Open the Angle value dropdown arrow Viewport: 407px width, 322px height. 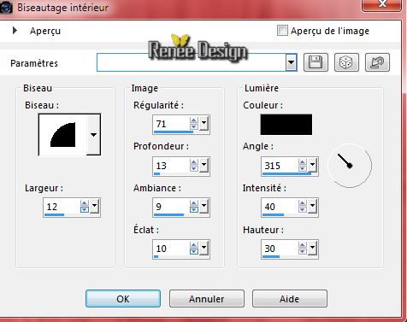click(x=313, y=165)
